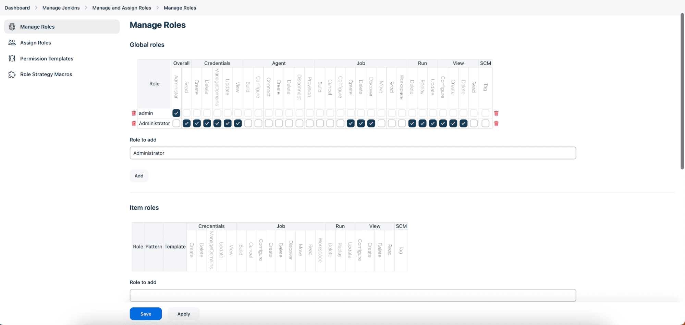Click the Add button under Global roles
This screenshot has width=685, height=325.
tap(139, 176)
